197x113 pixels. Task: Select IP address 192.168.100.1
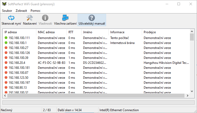18,43
